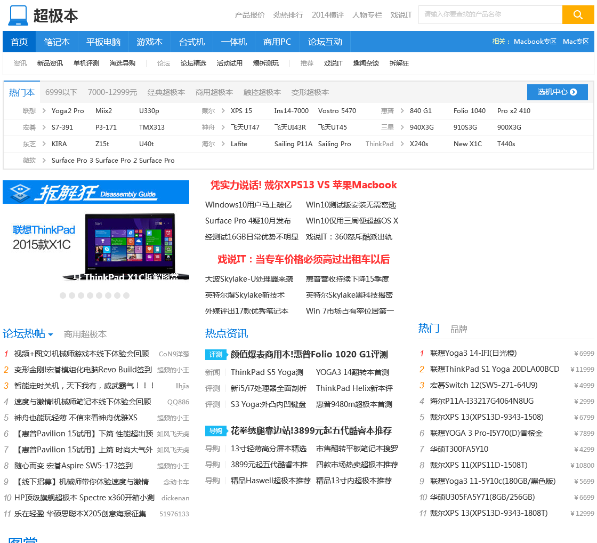Open the 一体机 navigation tab
The image size is (597, 543).
[x=234, y=42]
